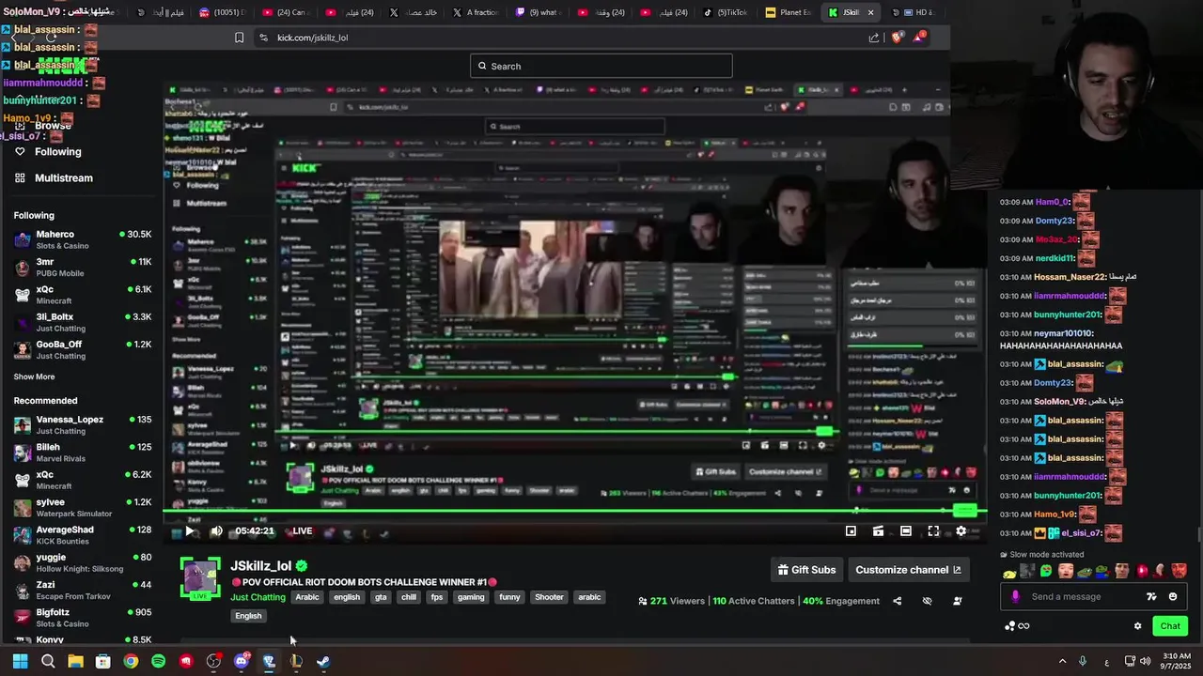The width and height of the screenshot is (1203, 676).
Task: Open Maherco channel in Following list
Action: pos(82,239)
